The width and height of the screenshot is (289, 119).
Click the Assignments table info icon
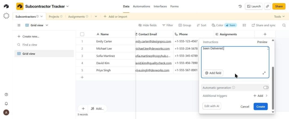[x=87, y=16]
